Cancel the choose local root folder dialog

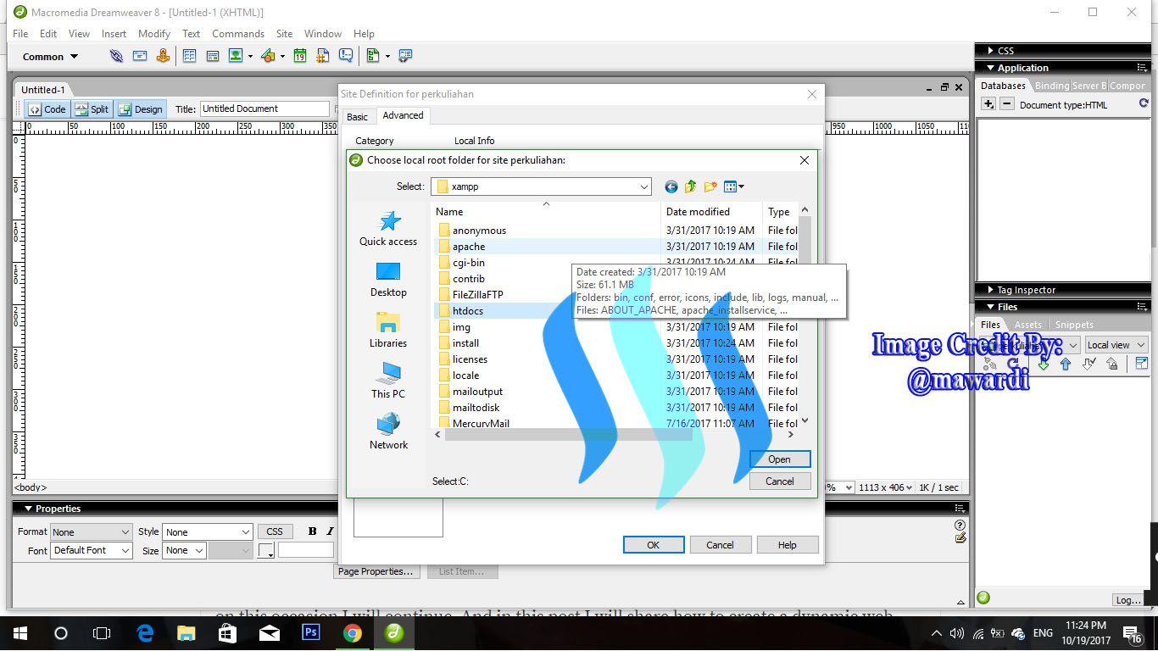[x=780, y=481]
